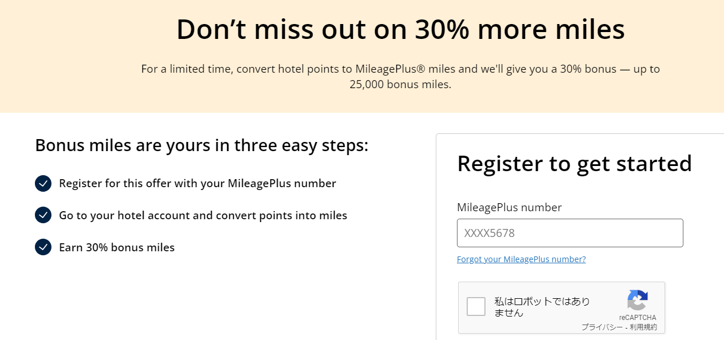Click the checkmark icon beside 'Go to your hotel account'

pos(43,215)
